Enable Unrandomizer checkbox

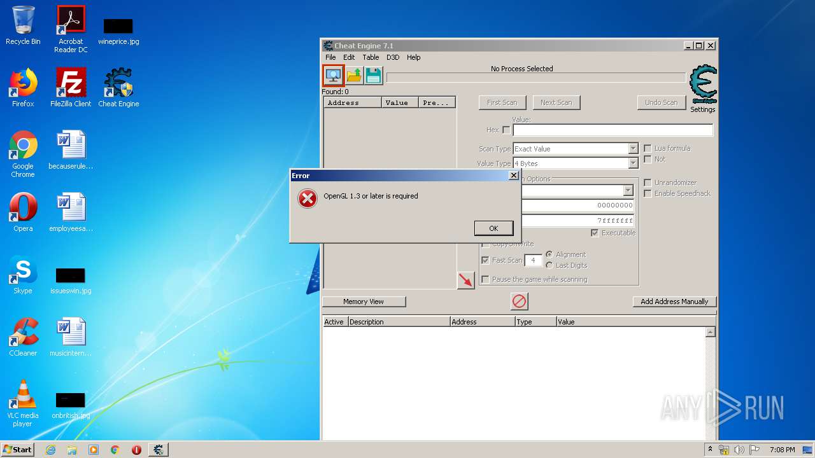click(x=648, y=183)
